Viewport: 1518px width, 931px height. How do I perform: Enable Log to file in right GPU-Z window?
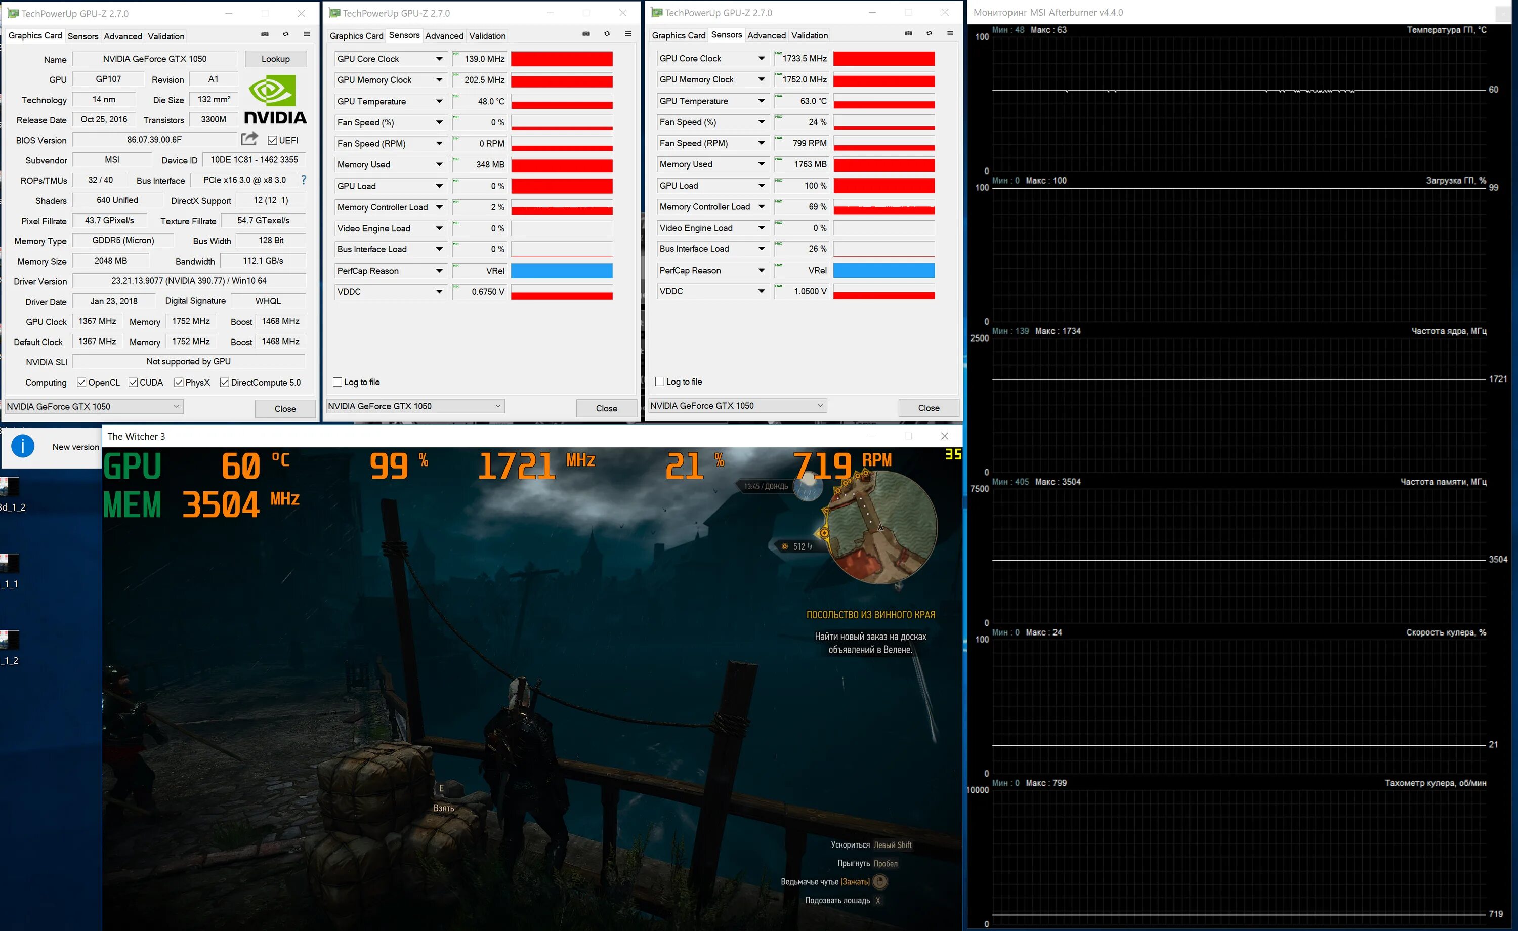tap(660, 382)
